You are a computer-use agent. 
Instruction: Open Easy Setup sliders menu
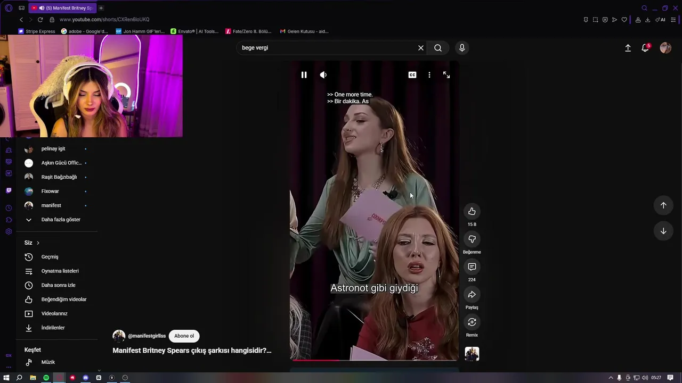click(673, 20)
